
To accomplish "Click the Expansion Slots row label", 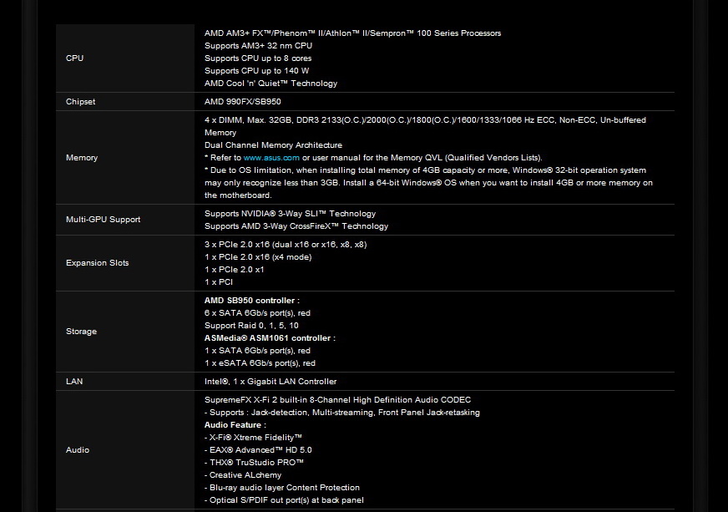I will [x=97, y=263].
